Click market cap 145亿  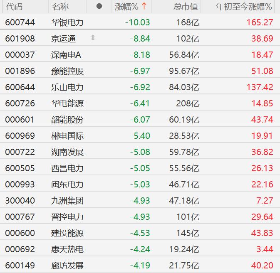pyautogui.click(x=188, y=233)
